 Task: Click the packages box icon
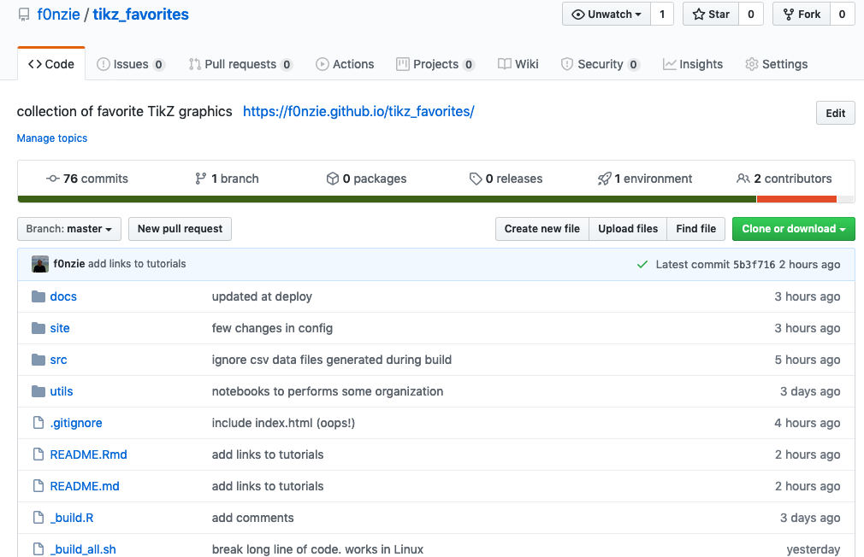tap(333, 179)
